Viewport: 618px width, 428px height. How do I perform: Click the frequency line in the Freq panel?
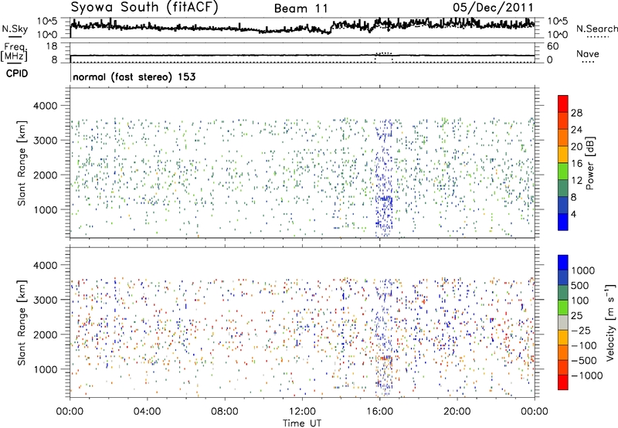(302, 56)
